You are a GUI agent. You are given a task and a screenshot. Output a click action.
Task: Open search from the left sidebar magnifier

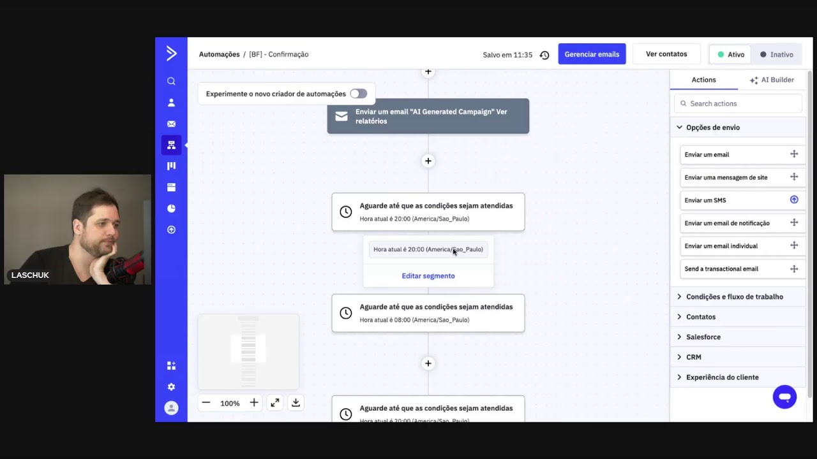pos(171,81)
